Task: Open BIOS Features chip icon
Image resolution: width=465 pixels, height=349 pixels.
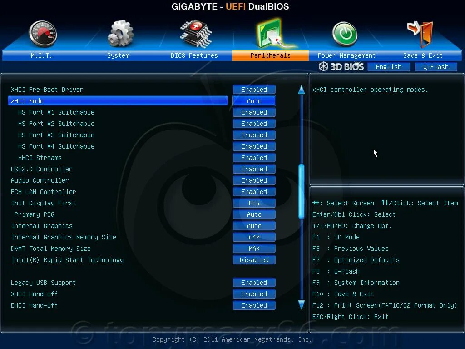Action: click(x=194, y=33)
